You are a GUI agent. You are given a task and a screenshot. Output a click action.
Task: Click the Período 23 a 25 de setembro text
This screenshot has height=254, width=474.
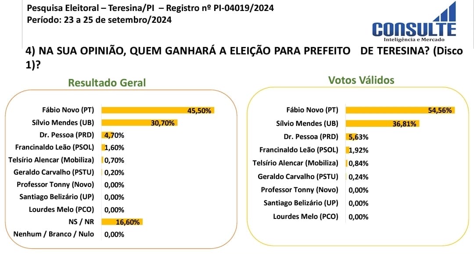[99, 20]
